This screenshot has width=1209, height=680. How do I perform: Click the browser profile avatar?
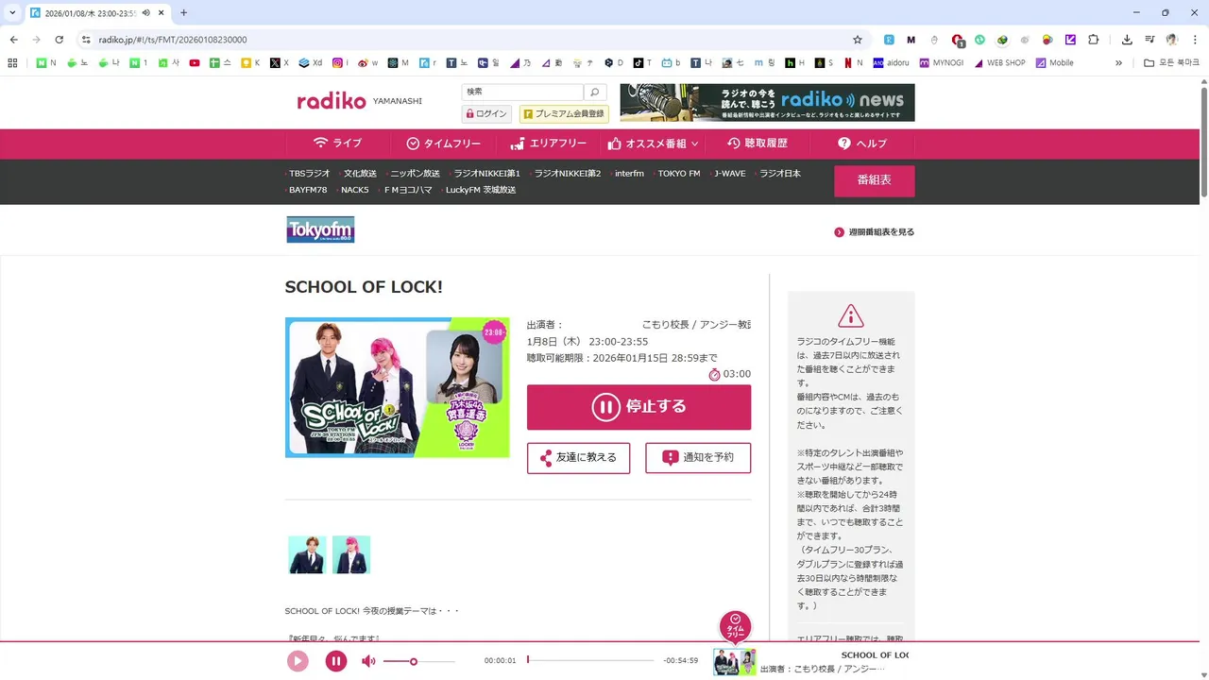[x=1172, y=40]
